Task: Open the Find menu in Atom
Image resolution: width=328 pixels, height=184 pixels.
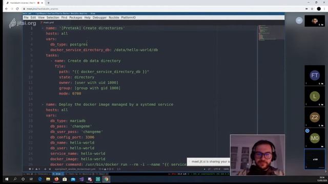Action: click(x=64, y=17)
